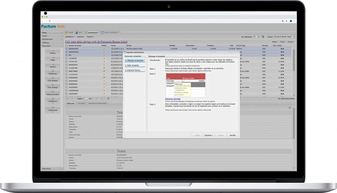Click the filter icon next to No. elementos

[263, 36]
